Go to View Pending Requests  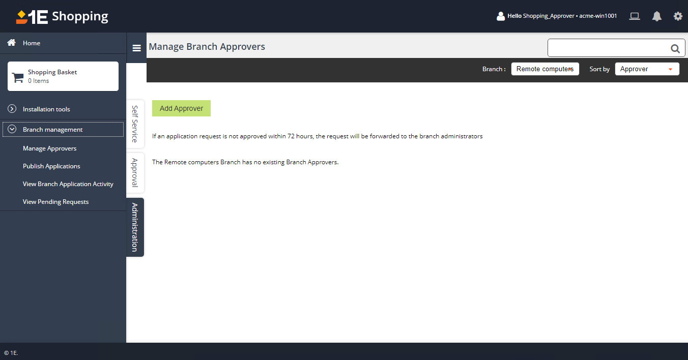point(55,202)
